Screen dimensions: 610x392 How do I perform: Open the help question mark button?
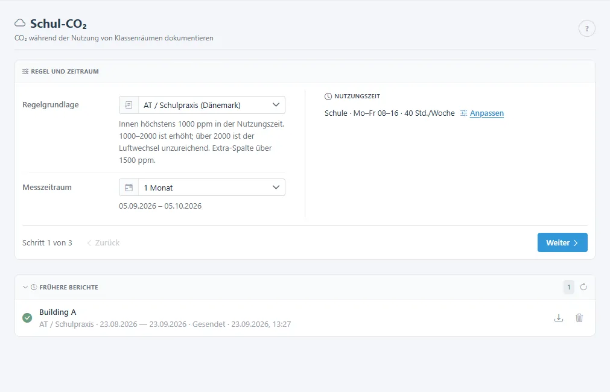coord(586,28)
